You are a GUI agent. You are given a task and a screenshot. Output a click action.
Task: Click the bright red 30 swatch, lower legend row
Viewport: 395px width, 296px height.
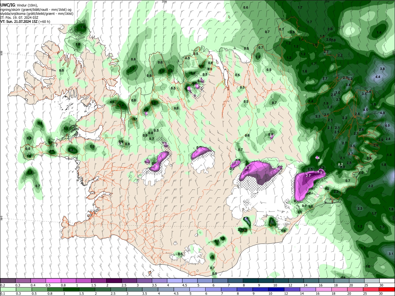(387, 289)
